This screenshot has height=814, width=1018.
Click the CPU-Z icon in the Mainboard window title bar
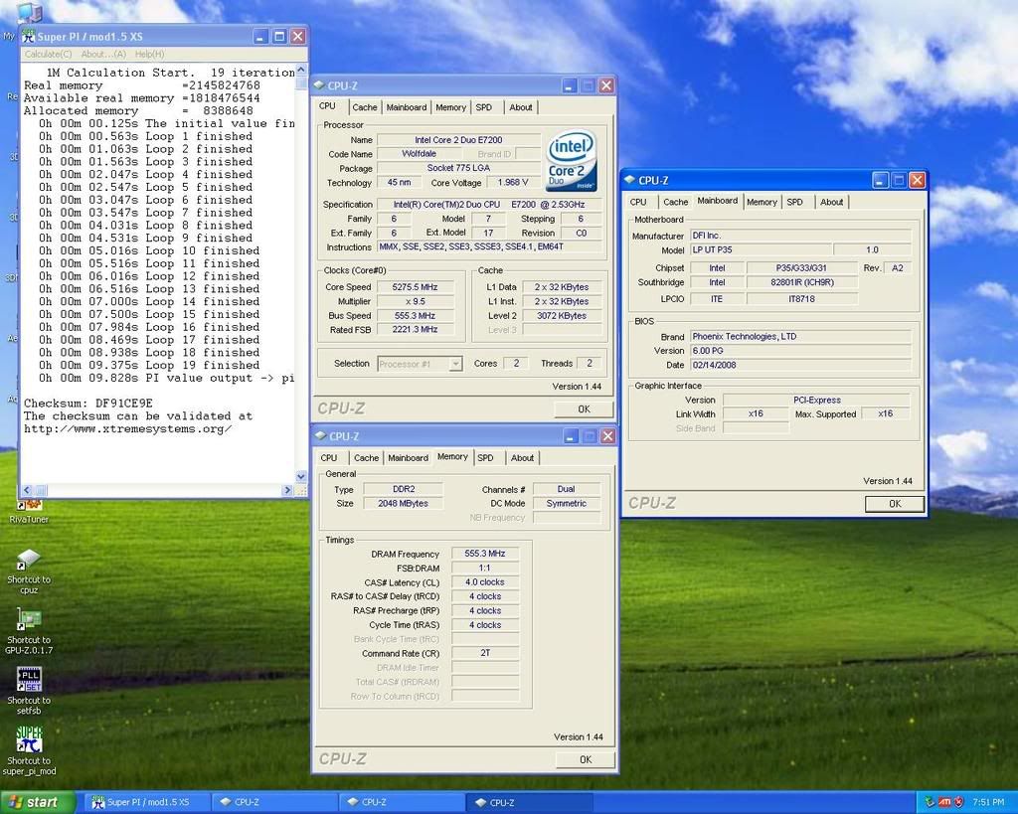(x=629, y=180)
